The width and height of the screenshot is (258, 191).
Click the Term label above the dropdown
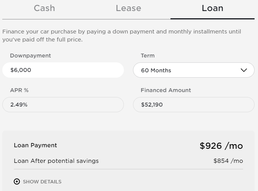(x=148, y=56)
